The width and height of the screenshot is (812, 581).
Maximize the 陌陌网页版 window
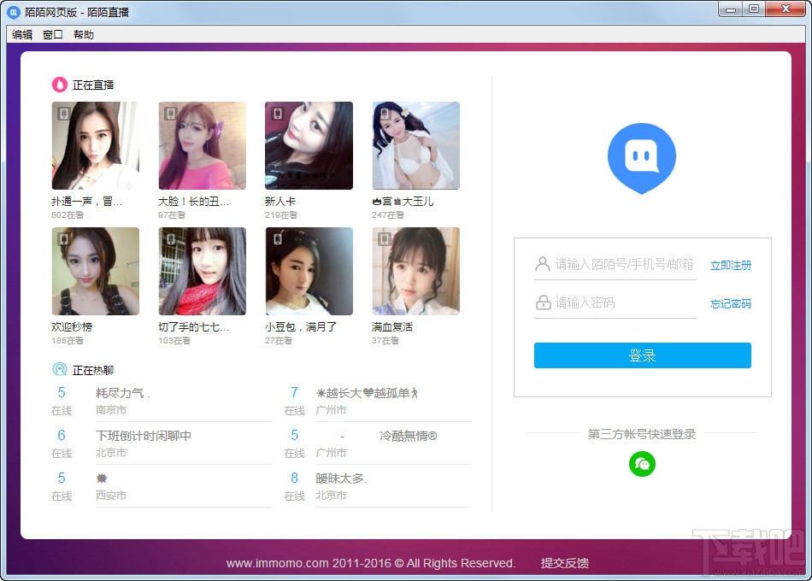tap(754, 9)
